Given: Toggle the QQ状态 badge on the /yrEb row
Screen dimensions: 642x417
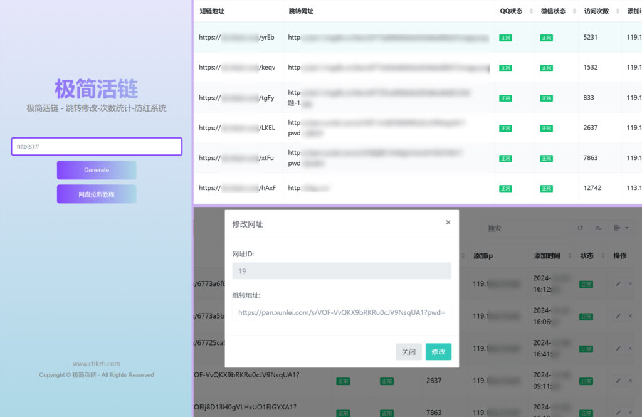Looking at the screenshot, I should [505, 38].
